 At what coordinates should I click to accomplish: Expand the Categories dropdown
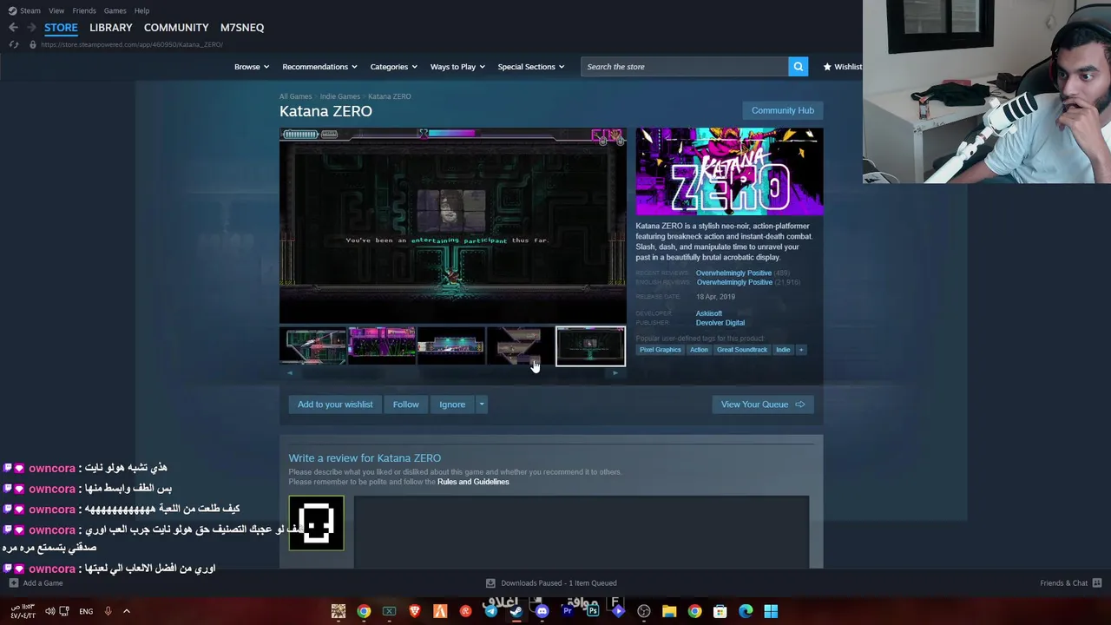point(393,67)
